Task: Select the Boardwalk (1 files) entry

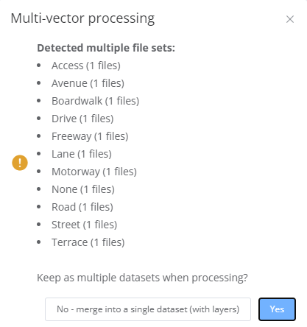Action: click(x=95, y=101)
